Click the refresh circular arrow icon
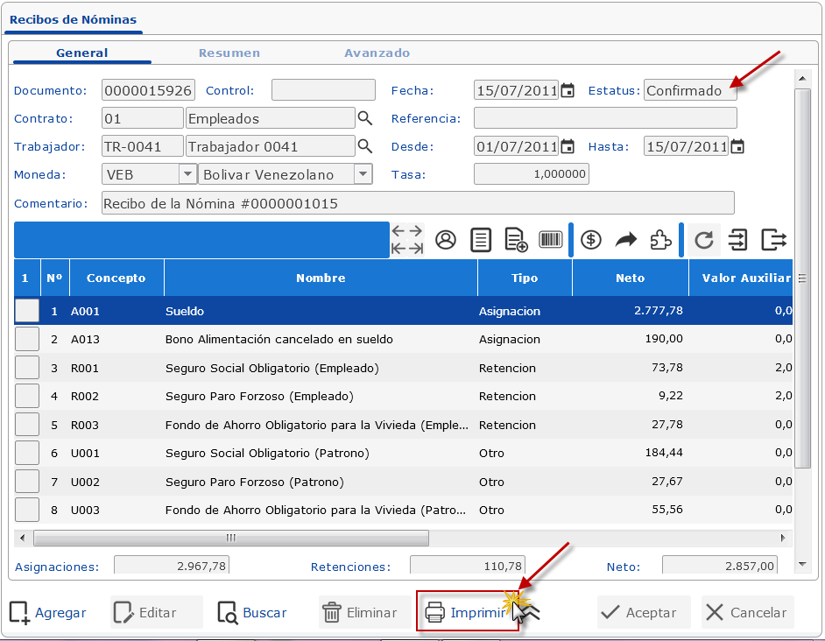Viewport: 825px width, 641px height. (703, 240)
